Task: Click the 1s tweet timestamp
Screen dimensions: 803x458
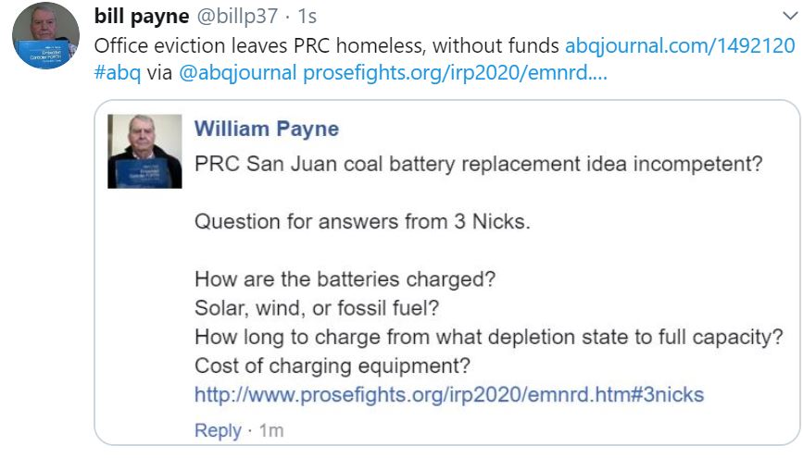Action: tap(307, 17)
